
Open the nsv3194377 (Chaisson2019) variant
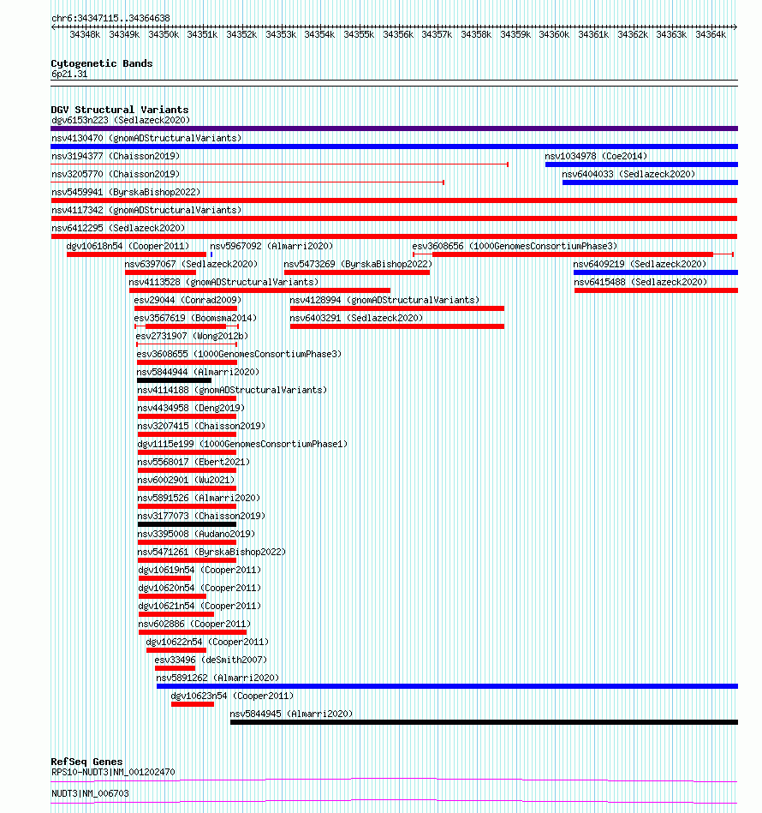pos(116,157)
